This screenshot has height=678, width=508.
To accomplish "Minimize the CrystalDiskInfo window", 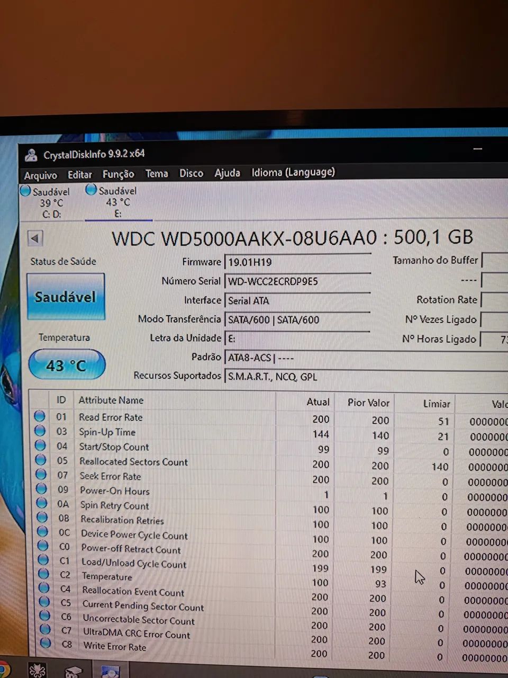I will pos(477,150).
